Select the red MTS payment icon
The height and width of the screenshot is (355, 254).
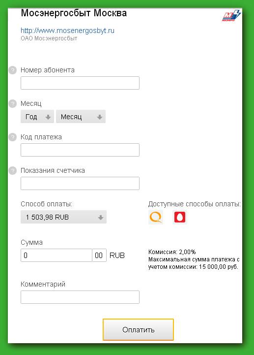180,217
